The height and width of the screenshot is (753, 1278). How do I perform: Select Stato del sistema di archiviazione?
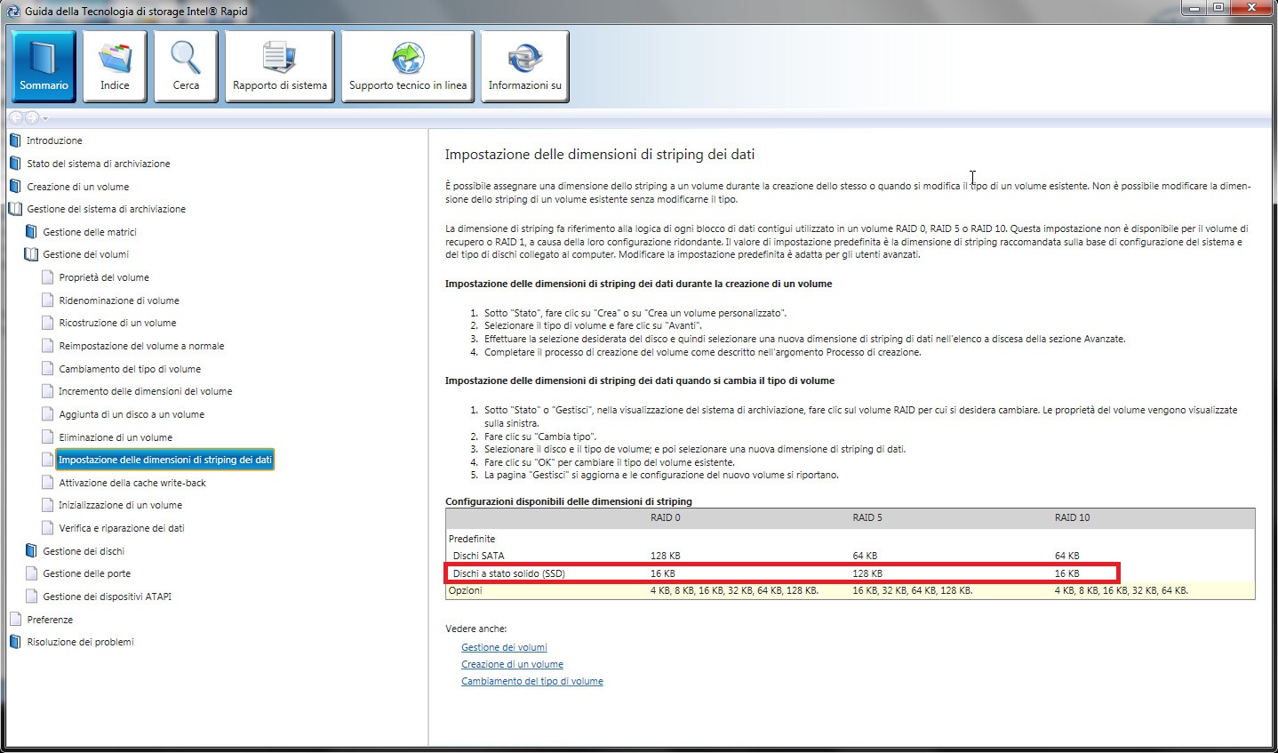(x=99, y=164)
